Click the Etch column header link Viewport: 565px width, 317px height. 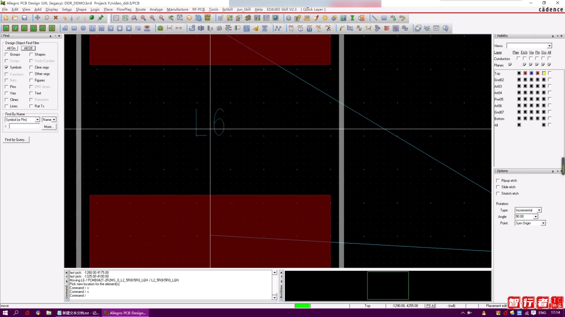[x=524, y=52]
